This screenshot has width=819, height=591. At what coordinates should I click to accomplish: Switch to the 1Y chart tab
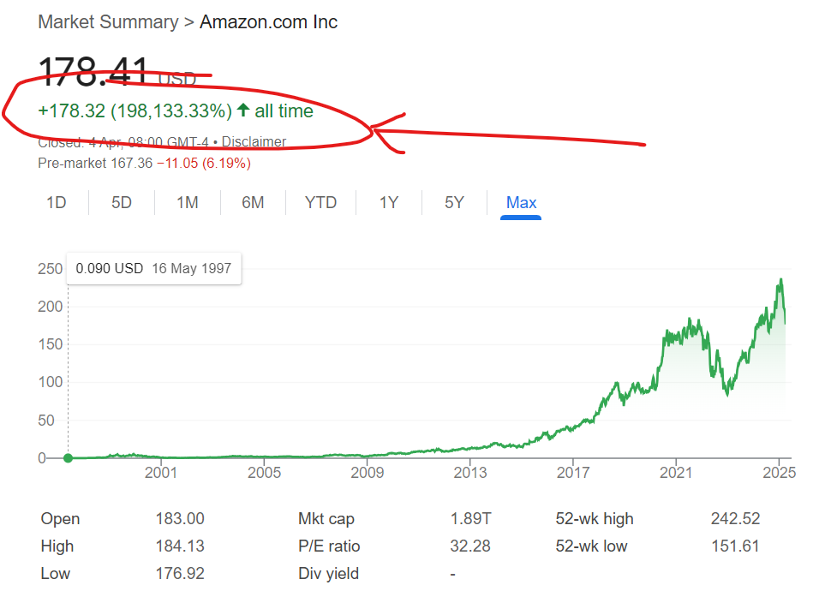389,203
